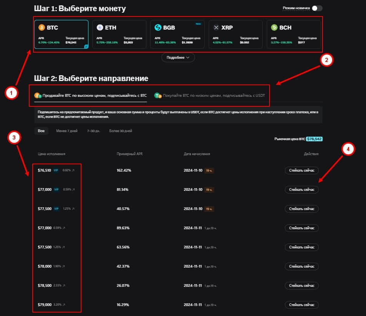Select the XRP coin card
The width and height of the screenshot is (366, 316).
235,34
